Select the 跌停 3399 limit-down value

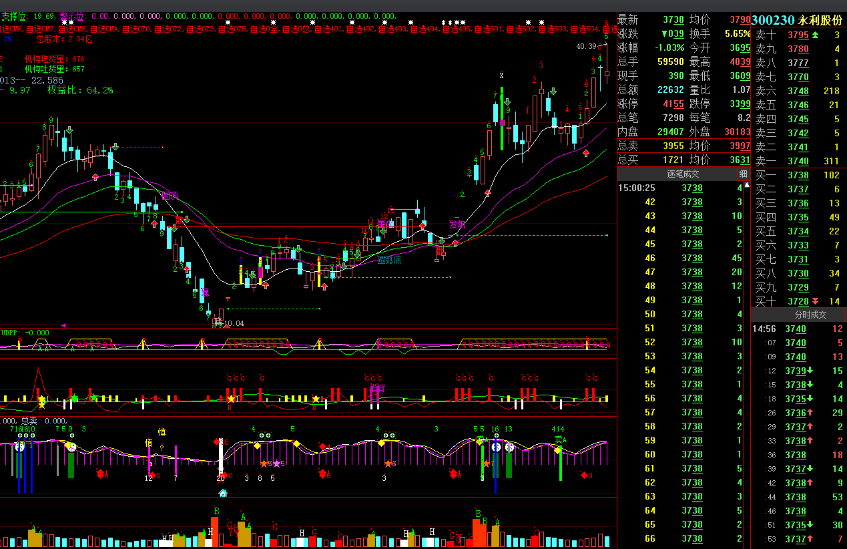[x=740, y=104]
